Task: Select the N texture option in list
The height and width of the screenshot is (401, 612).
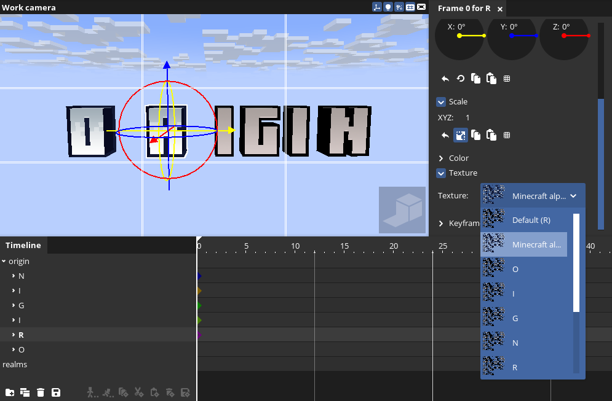Action: pyautogui.click(x=515, y=343)
